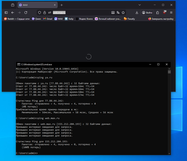The width and height of the screenshot is (187, 161).
Task: Click the Войти account button
Action: pyautogui.click(x=147, y=13)
